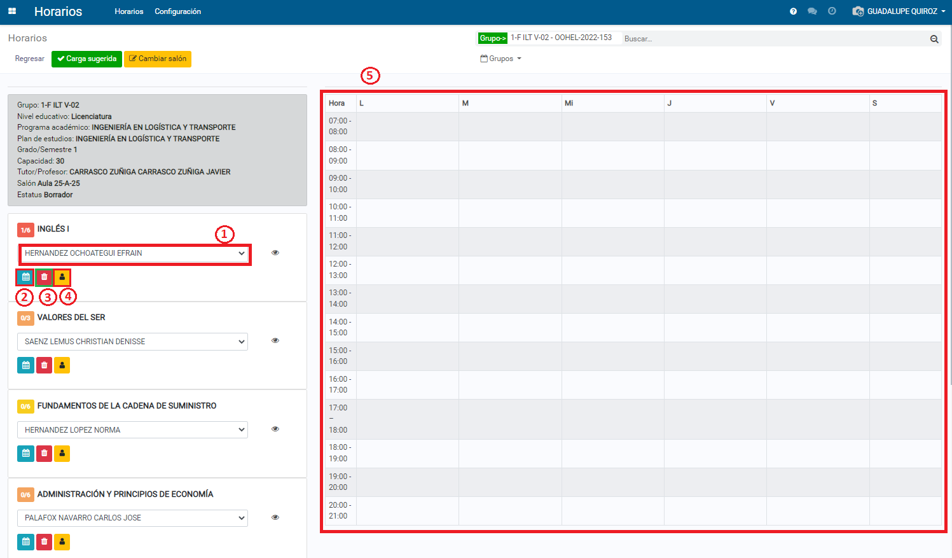Open the chat messages icon in top bar
Image resolution: width=952 pixels, height=558 pixels.
[812, 11]
